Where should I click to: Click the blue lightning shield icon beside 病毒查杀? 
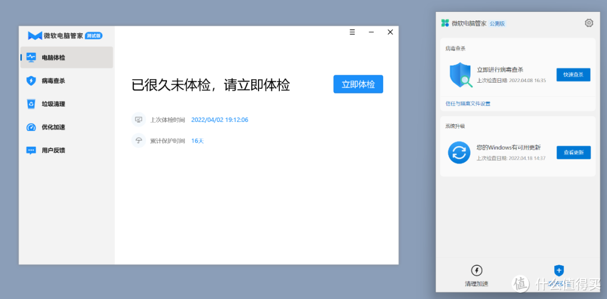(x=31, y=80)
